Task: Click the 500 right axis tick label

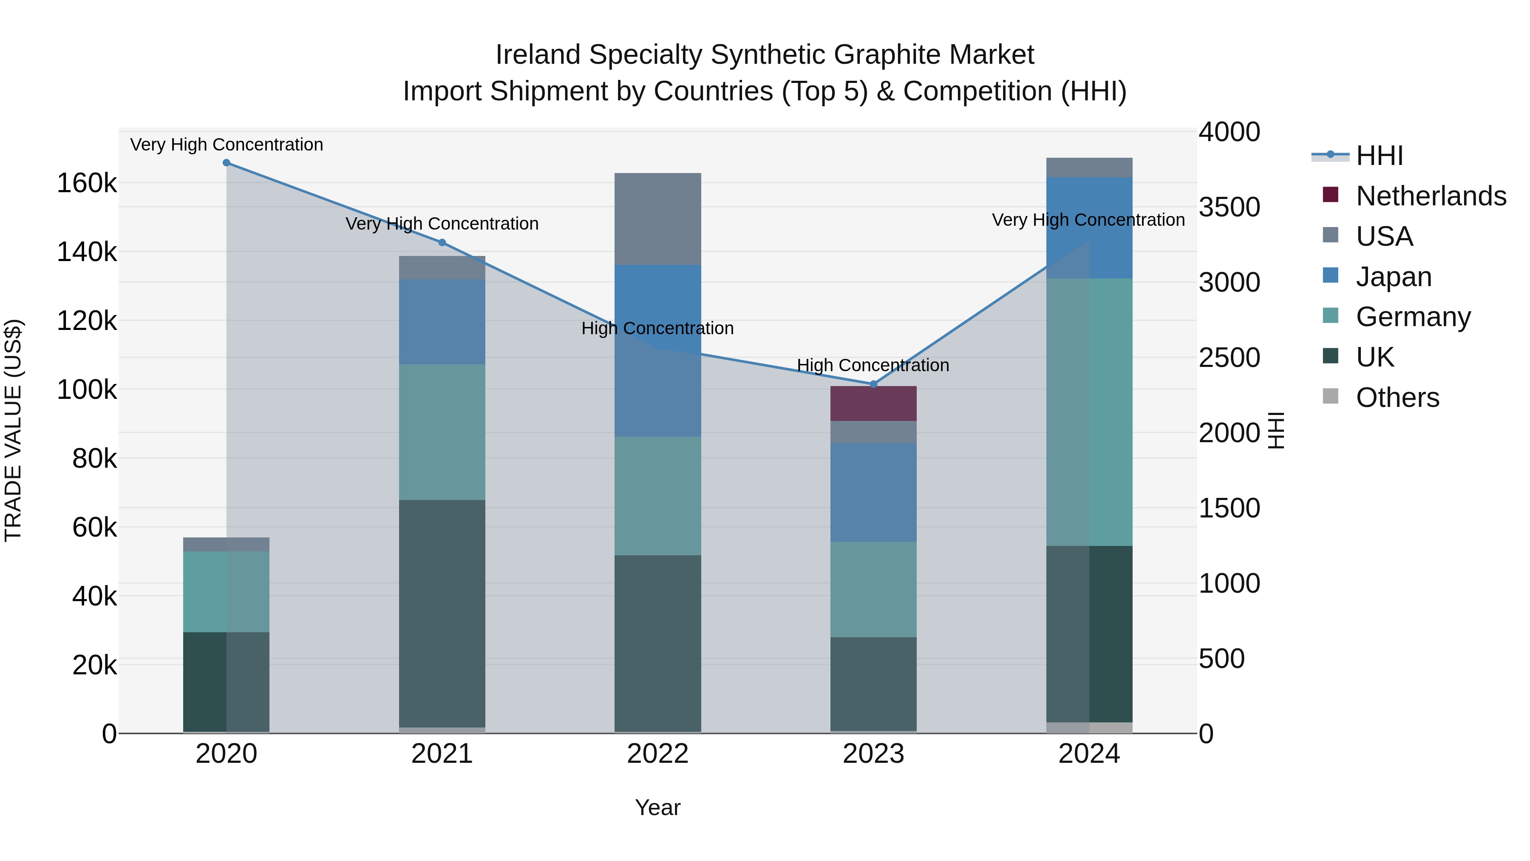Action: pyautogui.click(x=1222, y=659)
